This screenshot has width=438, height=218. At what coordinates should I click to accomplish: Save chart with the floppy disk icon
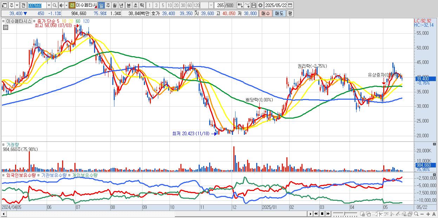(254, 5)
